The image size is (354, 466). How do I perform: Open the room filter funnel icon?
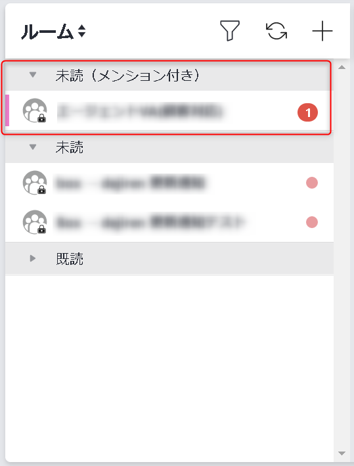tap(230, 31)
